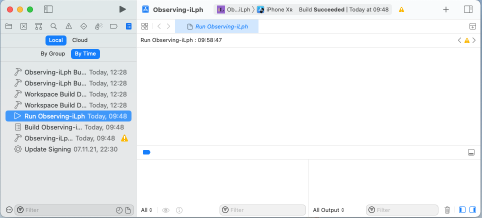This screenshot has height=218, width=482.
Task: Select Run Observing-iLph 09:48 report
Action: (x=68, y=116)
